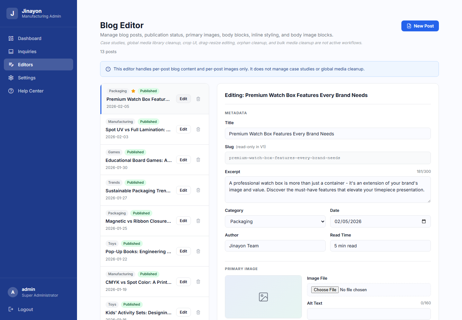Click the Choose File button
The height and width of the screenshot is (320, 462).
click(x=325, y=290)
